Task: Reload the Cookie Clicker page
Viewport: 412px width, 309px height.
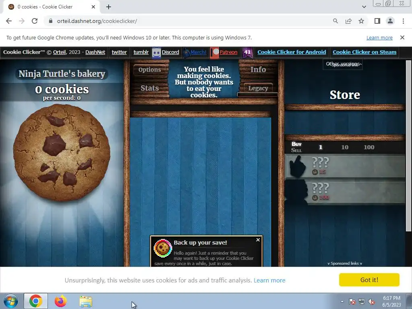Action: coord(35,21)
